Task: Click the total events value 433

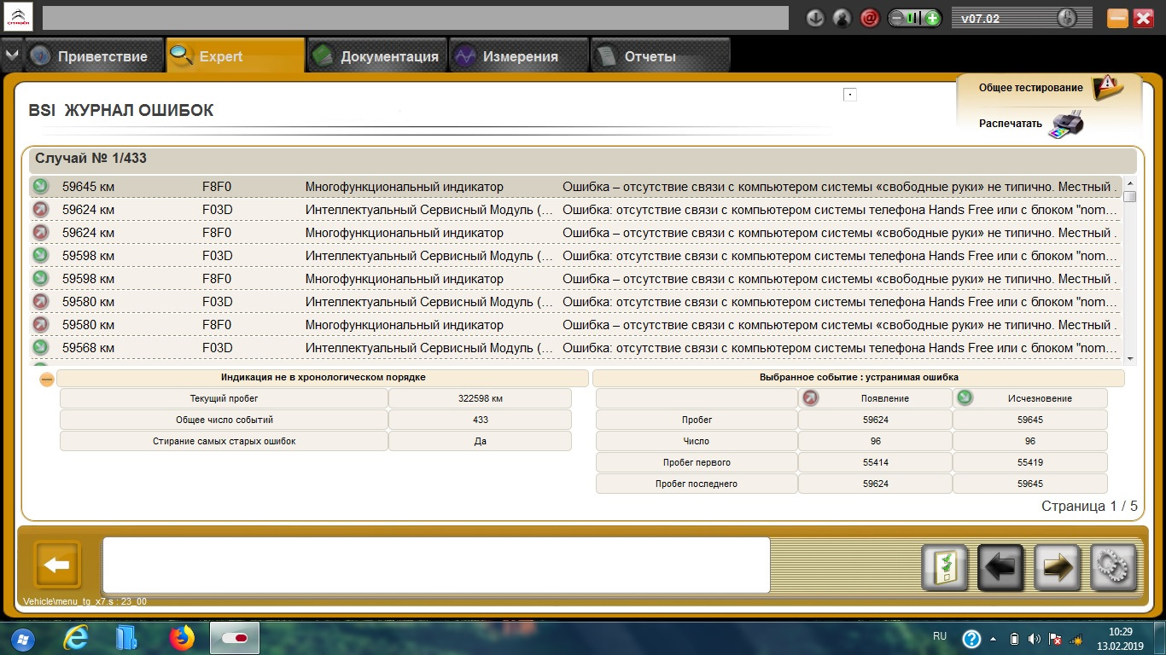Action: pyautogui.click(x=480, y=420)
